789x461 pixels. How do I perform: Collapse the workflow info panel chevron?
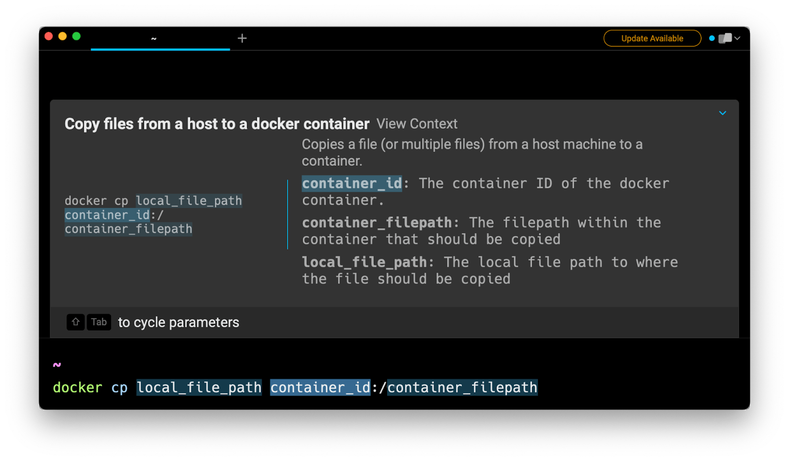722,113
